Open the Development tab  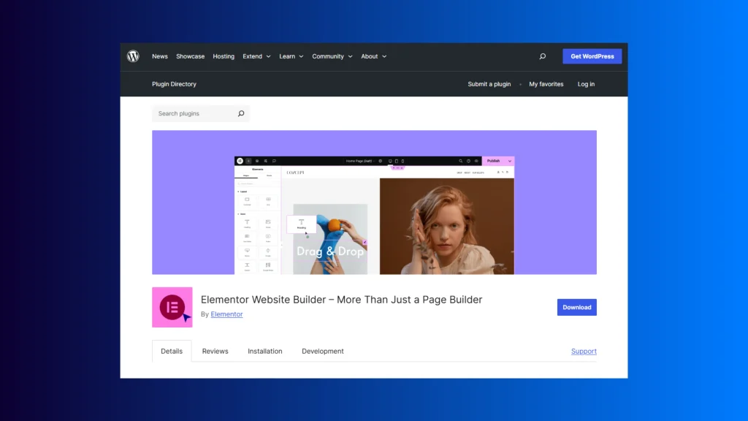(x=322, y=352)
